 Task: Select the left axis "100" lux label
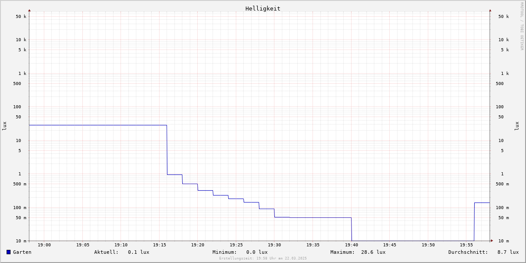[x=17, y=107]
